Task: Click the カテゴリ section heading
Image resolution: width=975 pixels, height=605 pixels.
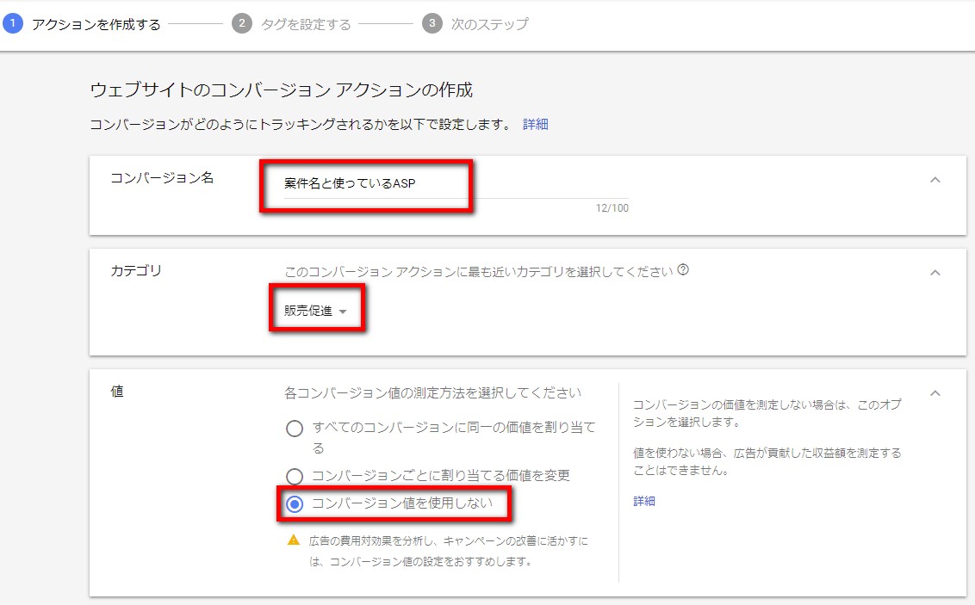Action: (136, 271)
